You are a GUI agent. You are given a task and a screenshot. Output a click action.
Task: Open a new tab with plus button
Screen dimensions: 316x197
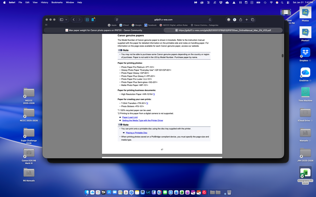click(x=246, y=20)
